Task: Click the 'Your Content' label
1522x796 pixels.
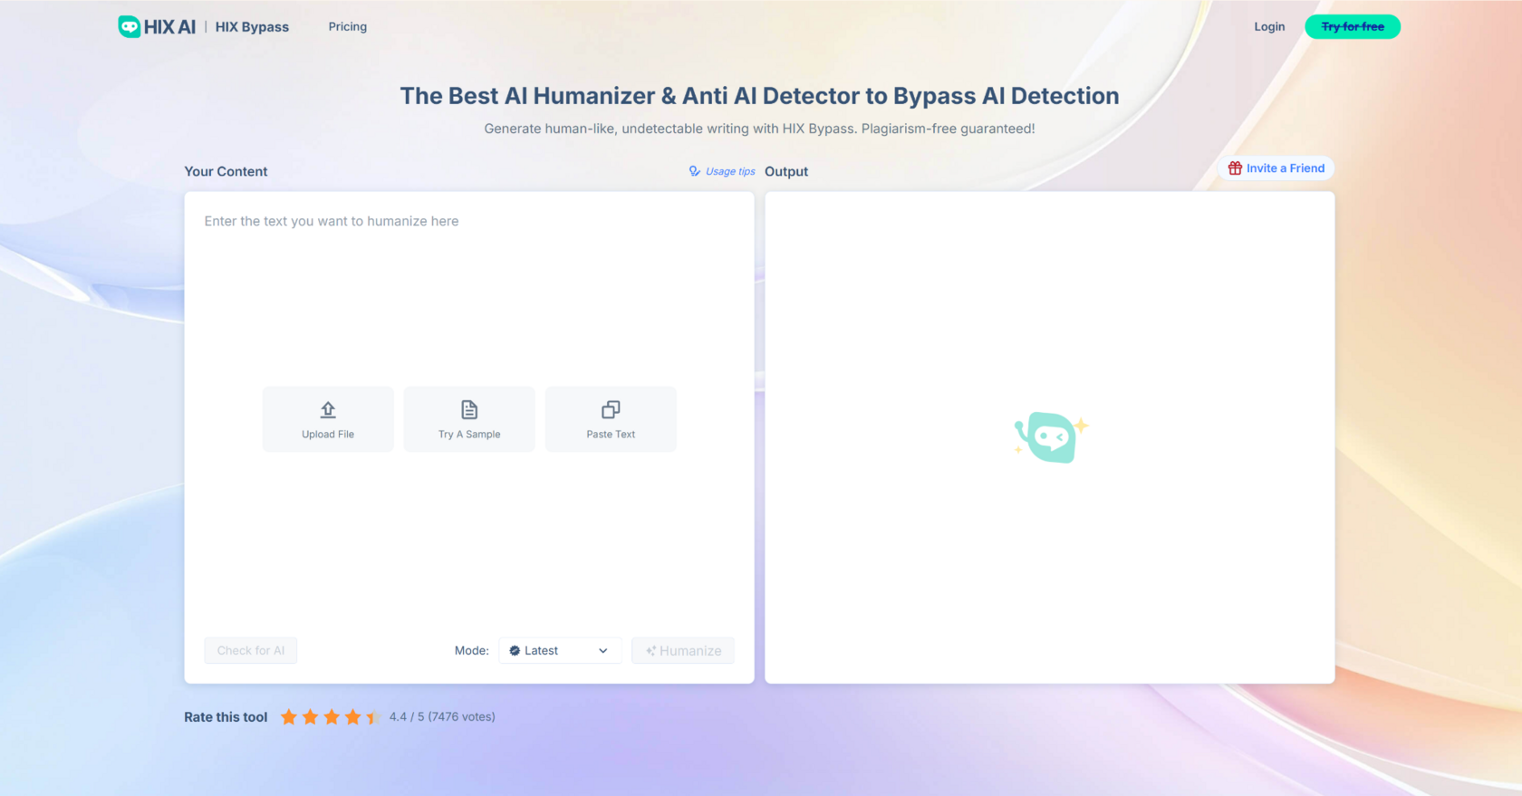Action: pyautogui.click(x=226, y=171)
